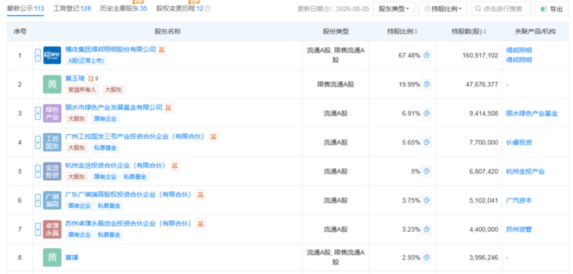Open equity chart icon beside 杭州金洽投资合伙企业
This screenshot has width=573, height=274.
click(174, 166)
